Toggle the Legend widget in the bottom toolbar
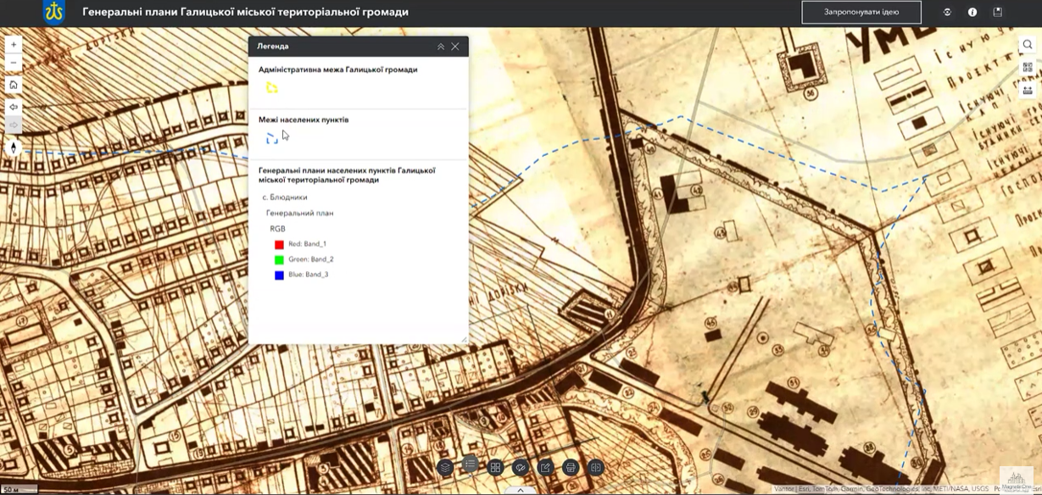The height and width of the screenshot is (495, 1042). pos(470,464)
